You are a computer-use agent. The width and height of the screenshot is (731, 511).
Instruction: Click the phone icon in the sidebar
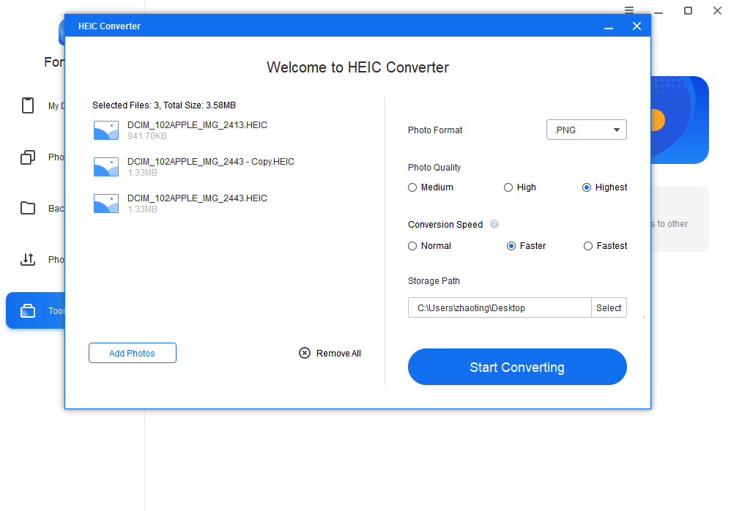[28, 105]
